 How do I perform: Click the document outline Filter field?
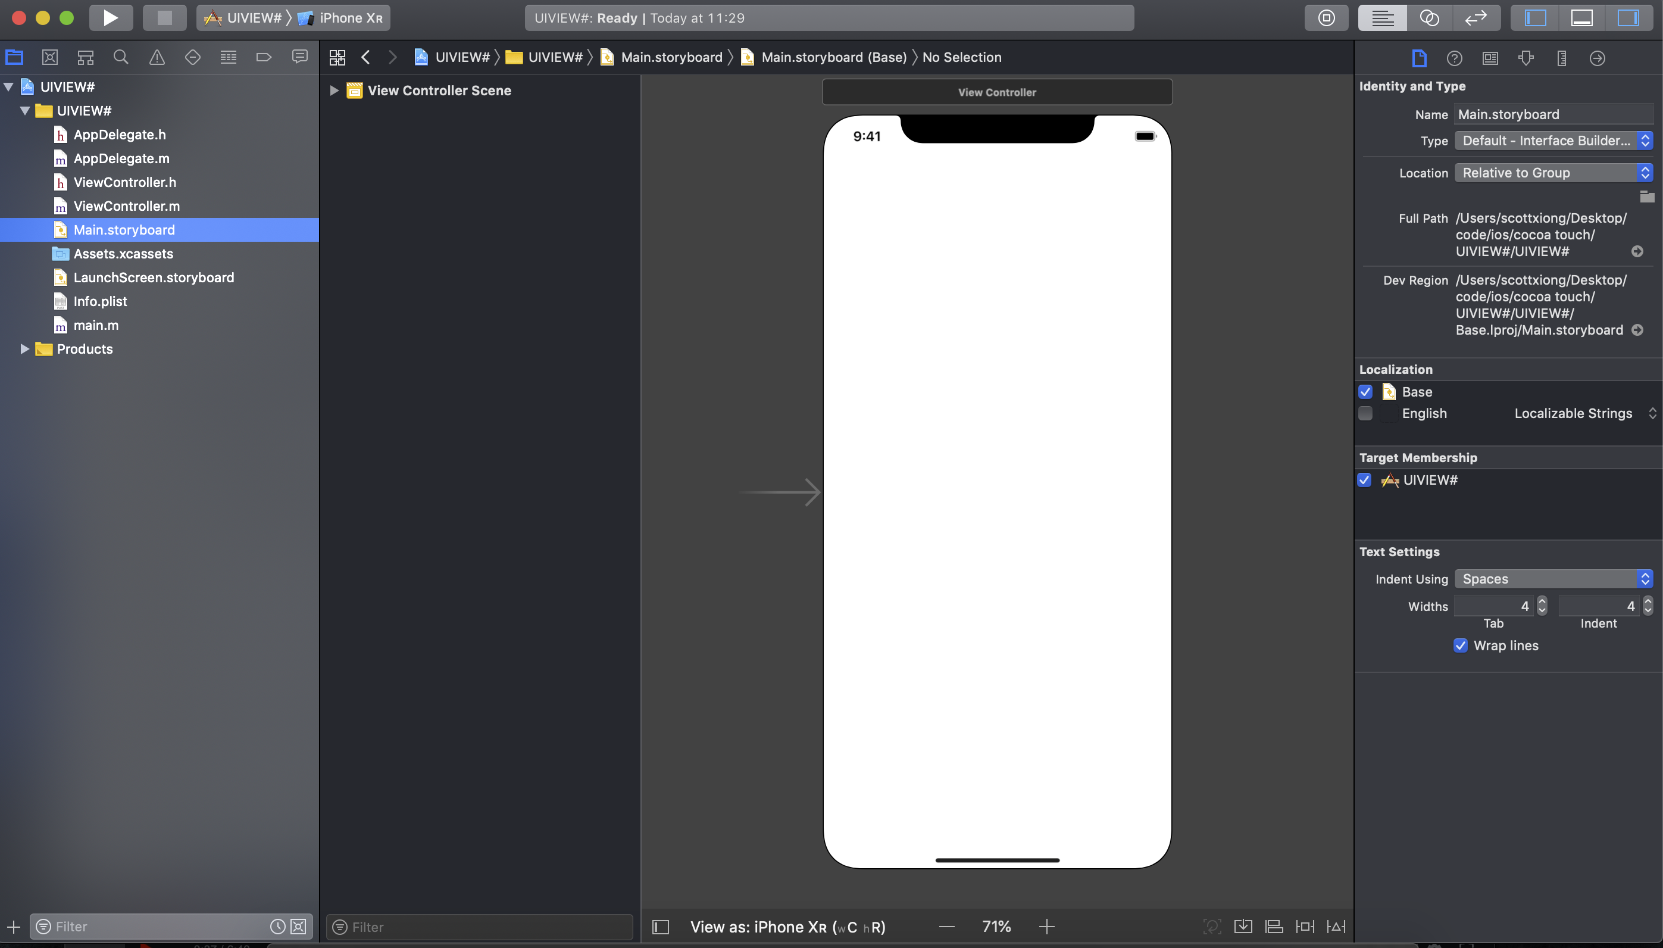pos(480,927)
